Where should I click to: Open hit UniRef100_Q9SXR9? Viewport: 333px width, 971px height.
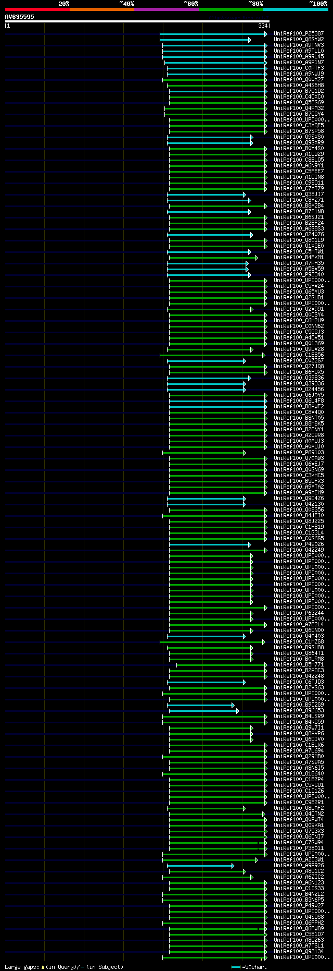click(x=299, y=143)
